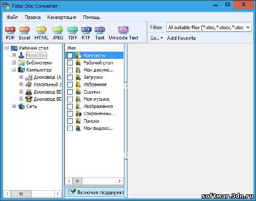
Task: Select the Unicode Text conversion icon
Action: pos(123,30)
